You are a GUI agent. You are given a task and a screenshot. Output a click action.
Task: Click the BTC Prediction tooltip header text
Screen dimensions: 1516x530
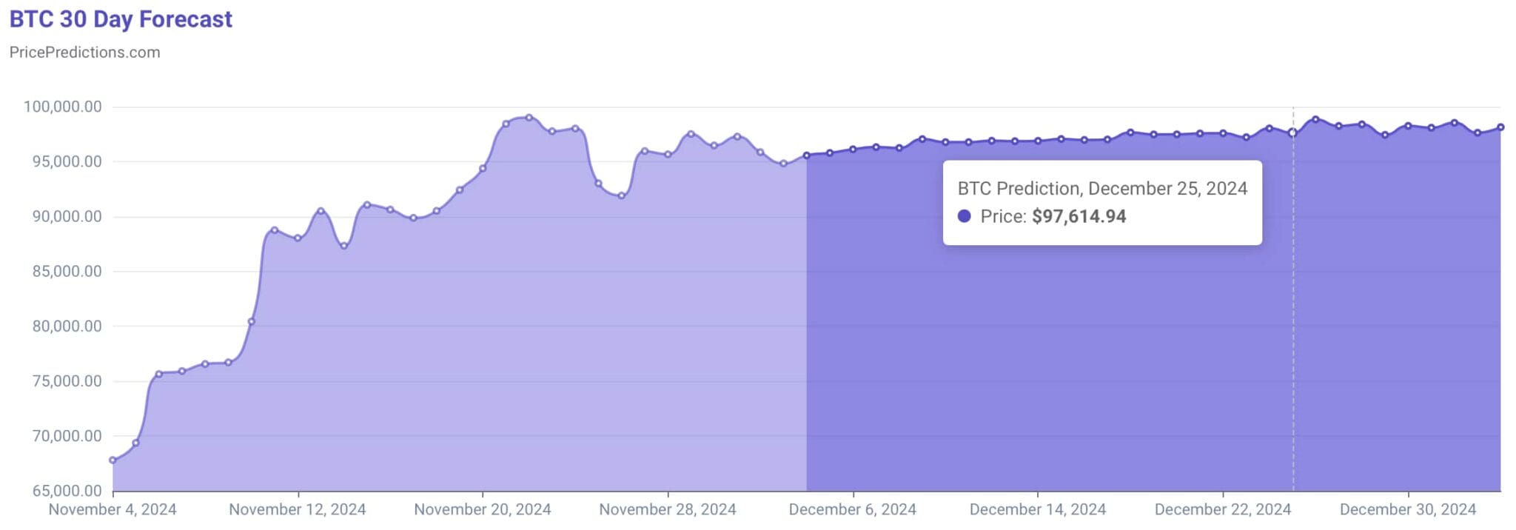tap(1103, 188)
